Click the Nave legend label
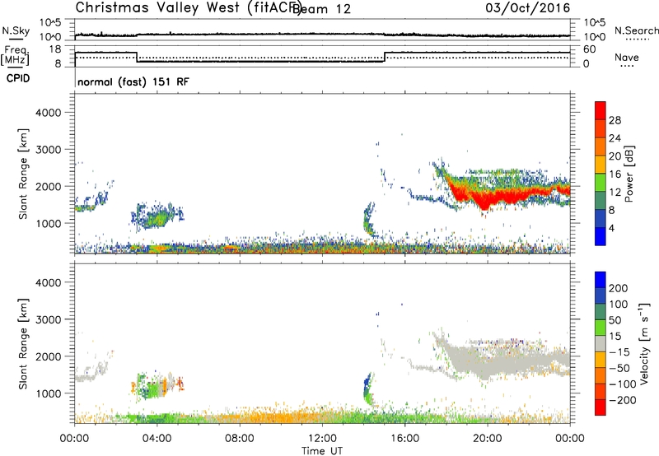This screenshot has height=456, width=659. pyautogui.click(x=627, y=57)
